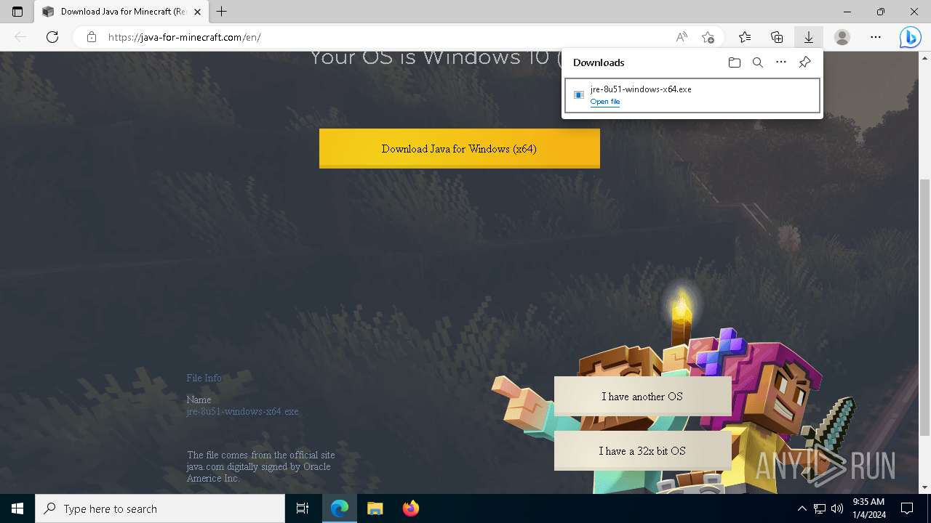Open Read aloud icon in address bar
This screenshot has height=523, width=931.
682,37
